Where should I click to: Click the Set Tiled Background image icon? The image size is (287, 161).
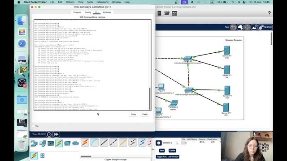point(254,27)
